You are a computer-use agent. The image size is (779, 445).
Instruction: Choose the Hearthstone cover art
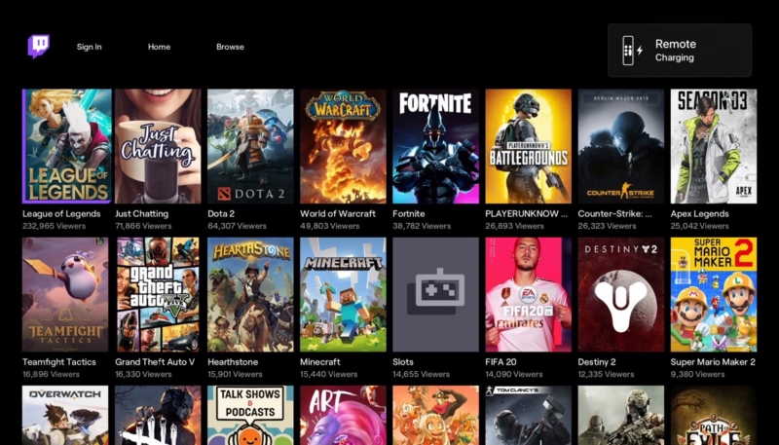click(250, 294)
